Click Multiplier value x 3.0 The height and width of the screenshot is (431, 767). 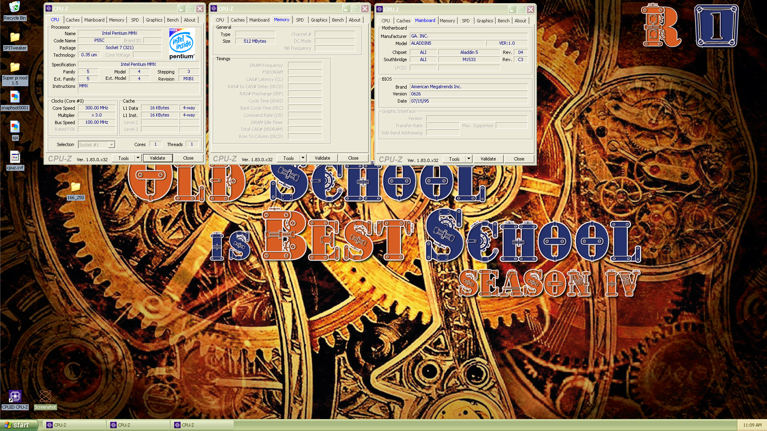coord(97,115)
